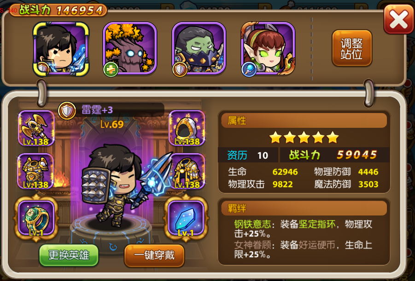Close the hero panel with red X
Viewport: 415px width, 281px height.
(x=398, y=19)
